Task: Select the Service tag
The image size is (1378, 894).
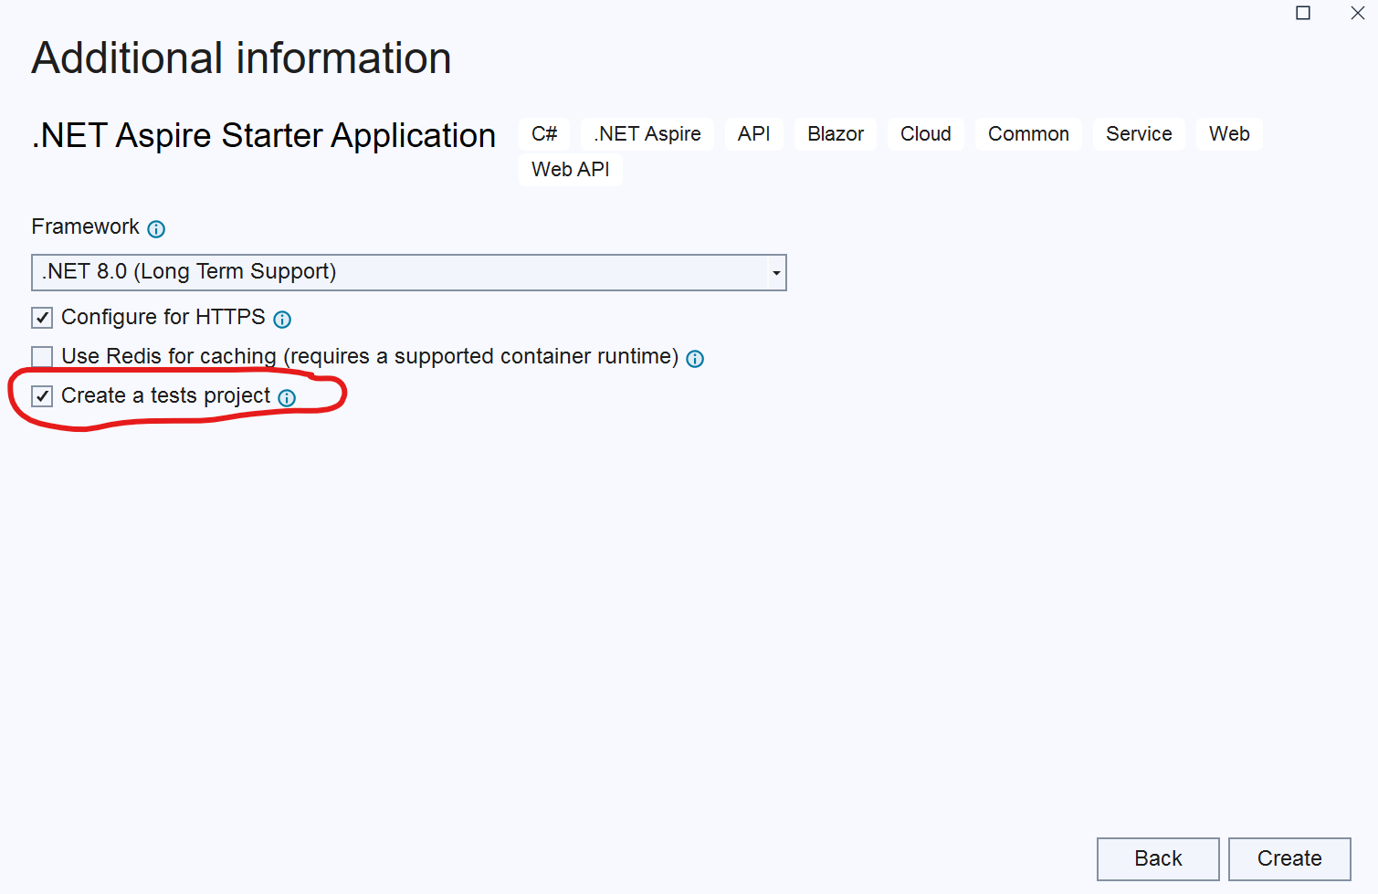Action: (1138, 133)
